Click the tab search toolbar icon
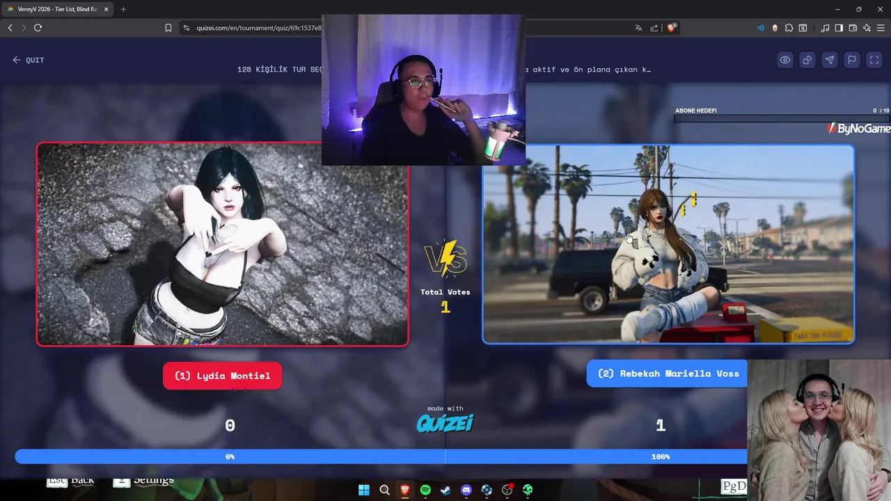 (803, 28)
